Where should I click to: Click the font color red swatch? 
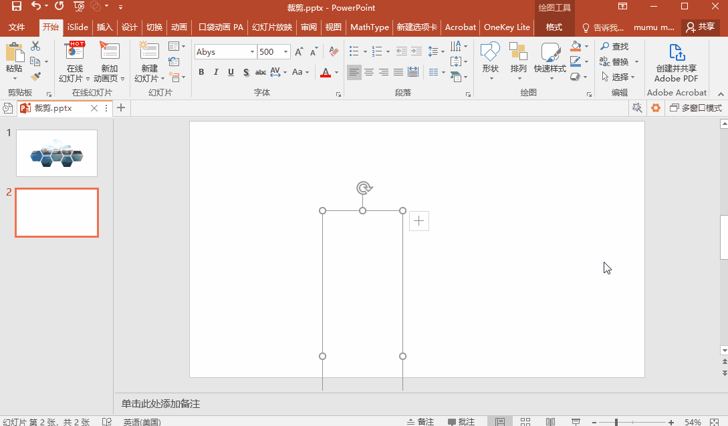[326, 72]
